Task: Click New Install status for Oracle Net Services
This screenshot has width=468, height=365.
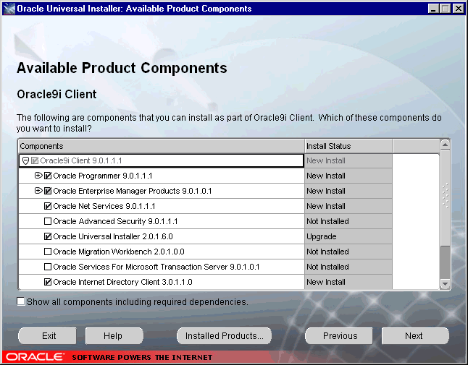Action: click(x=348, y=206)
